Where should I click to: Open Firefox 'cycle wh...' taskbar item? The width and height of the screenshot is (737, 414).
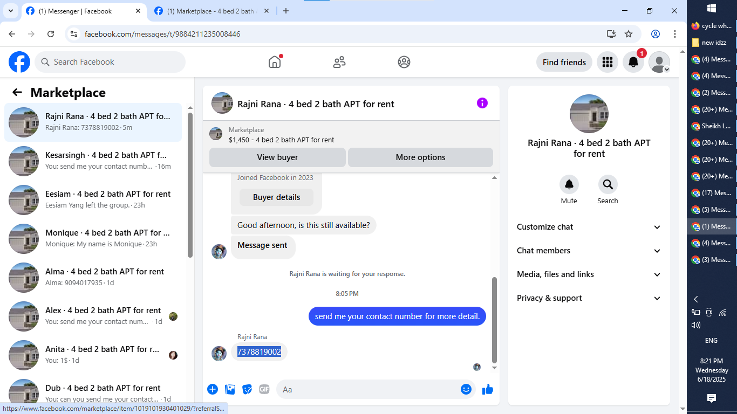(712, 25)
